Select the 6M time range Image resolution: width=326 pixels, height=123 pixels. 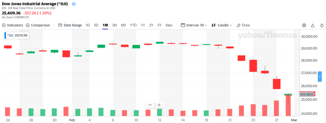click(x=123, y=25)
